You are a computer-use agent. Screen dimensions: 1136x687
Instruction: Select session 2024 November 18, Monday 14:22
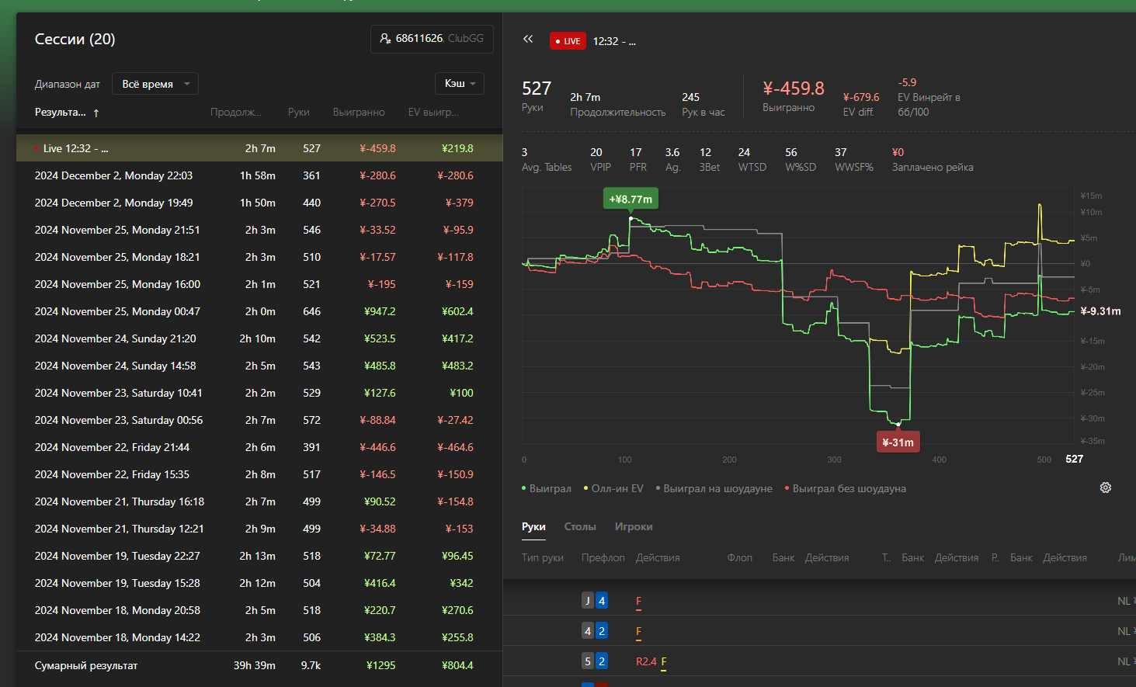259,637
